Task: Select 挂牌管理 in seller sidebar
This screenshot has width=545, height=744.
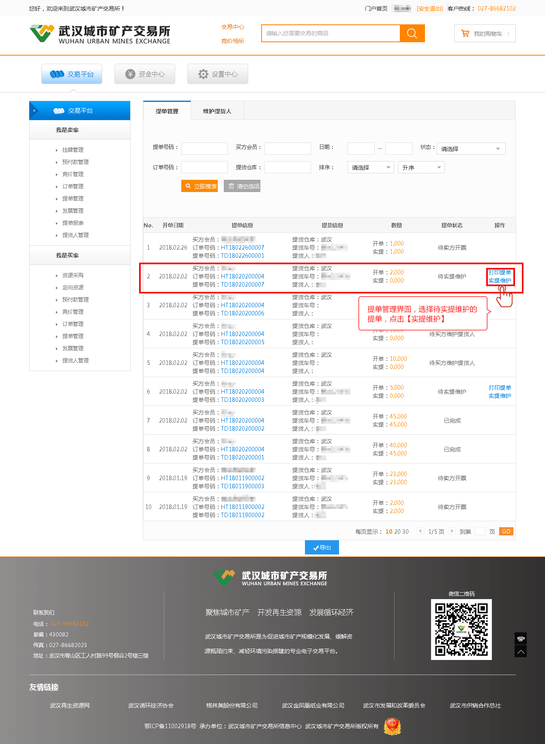Action: (x=73, y=150)
